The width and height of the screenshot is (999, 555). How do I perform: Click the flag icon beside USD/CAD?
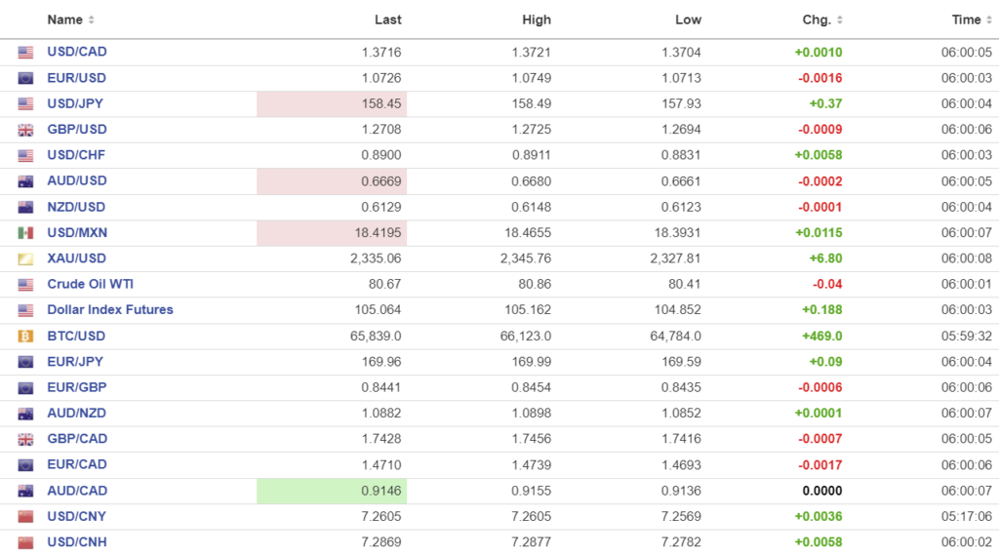point(25,53)
